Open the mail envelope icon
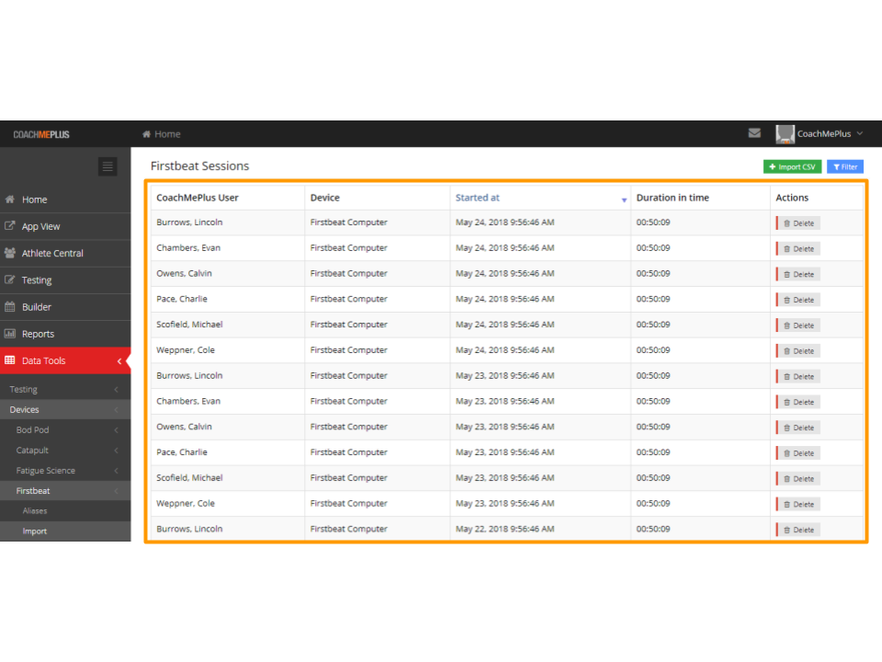882x662 pixels. coord(754,133)
